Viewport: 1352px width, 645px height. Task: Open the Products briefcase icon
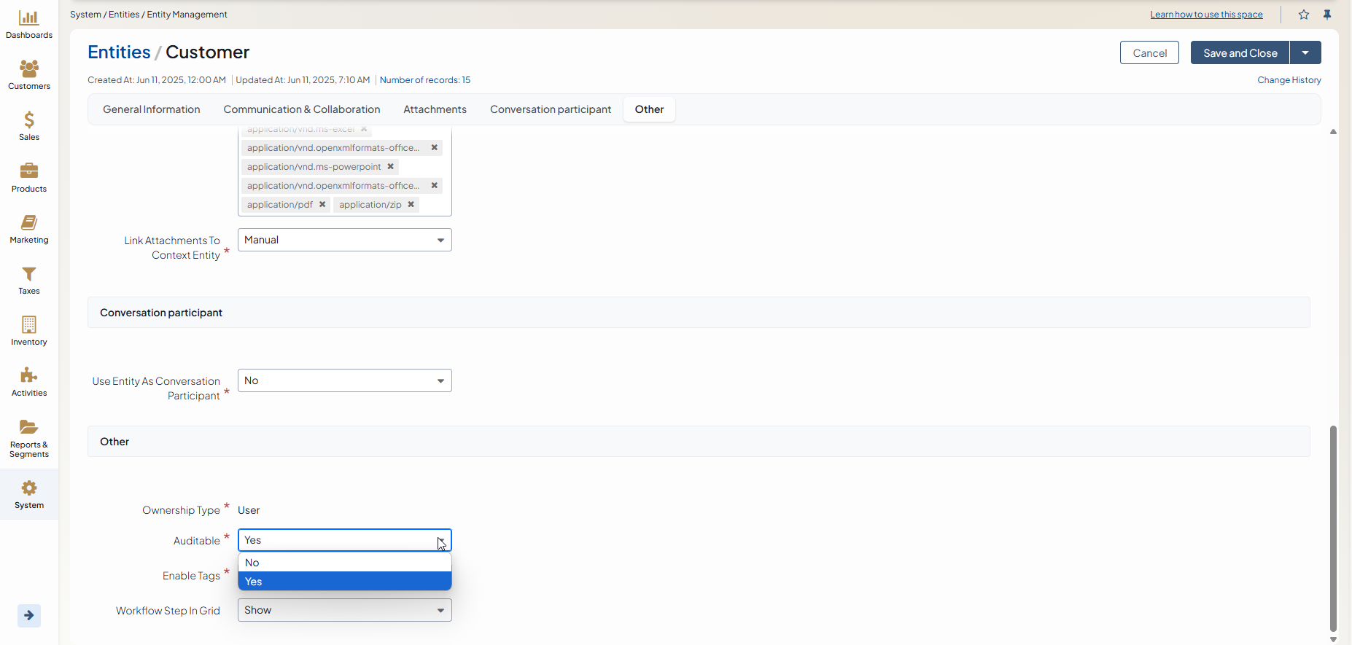pos(28,171)
